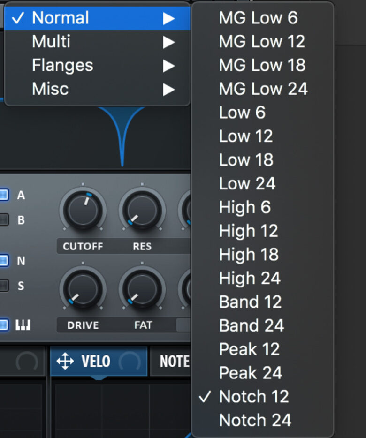
Task: Click the FAT knob
Action: pyautogui.click(x=142, y=289)
